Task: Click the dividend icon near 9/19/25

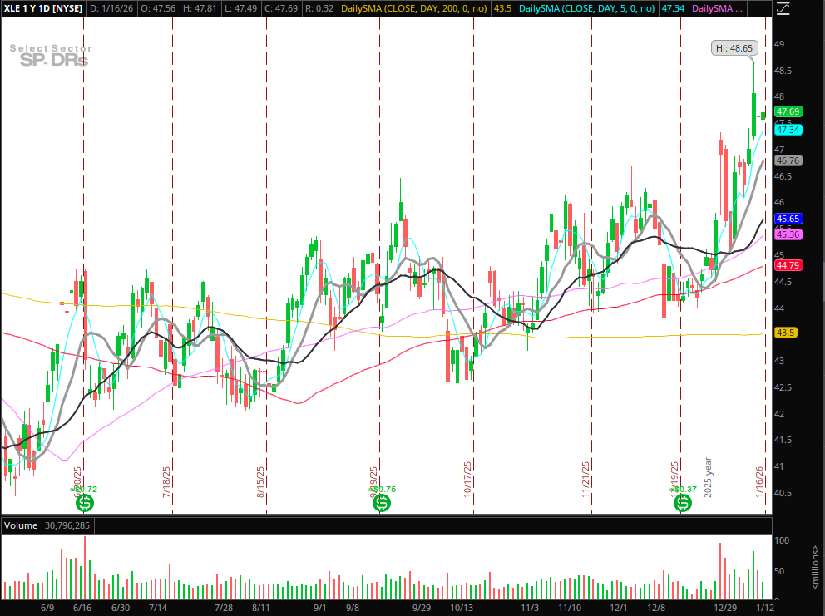Action: [380, 503]
